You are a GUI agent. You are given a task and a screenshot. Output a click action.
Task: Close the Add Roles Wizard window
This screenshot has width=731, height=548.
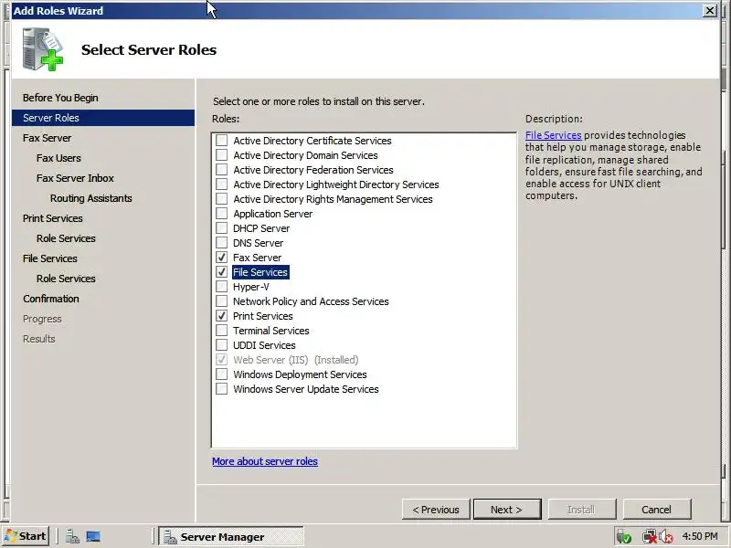click(x=710, y=10)
